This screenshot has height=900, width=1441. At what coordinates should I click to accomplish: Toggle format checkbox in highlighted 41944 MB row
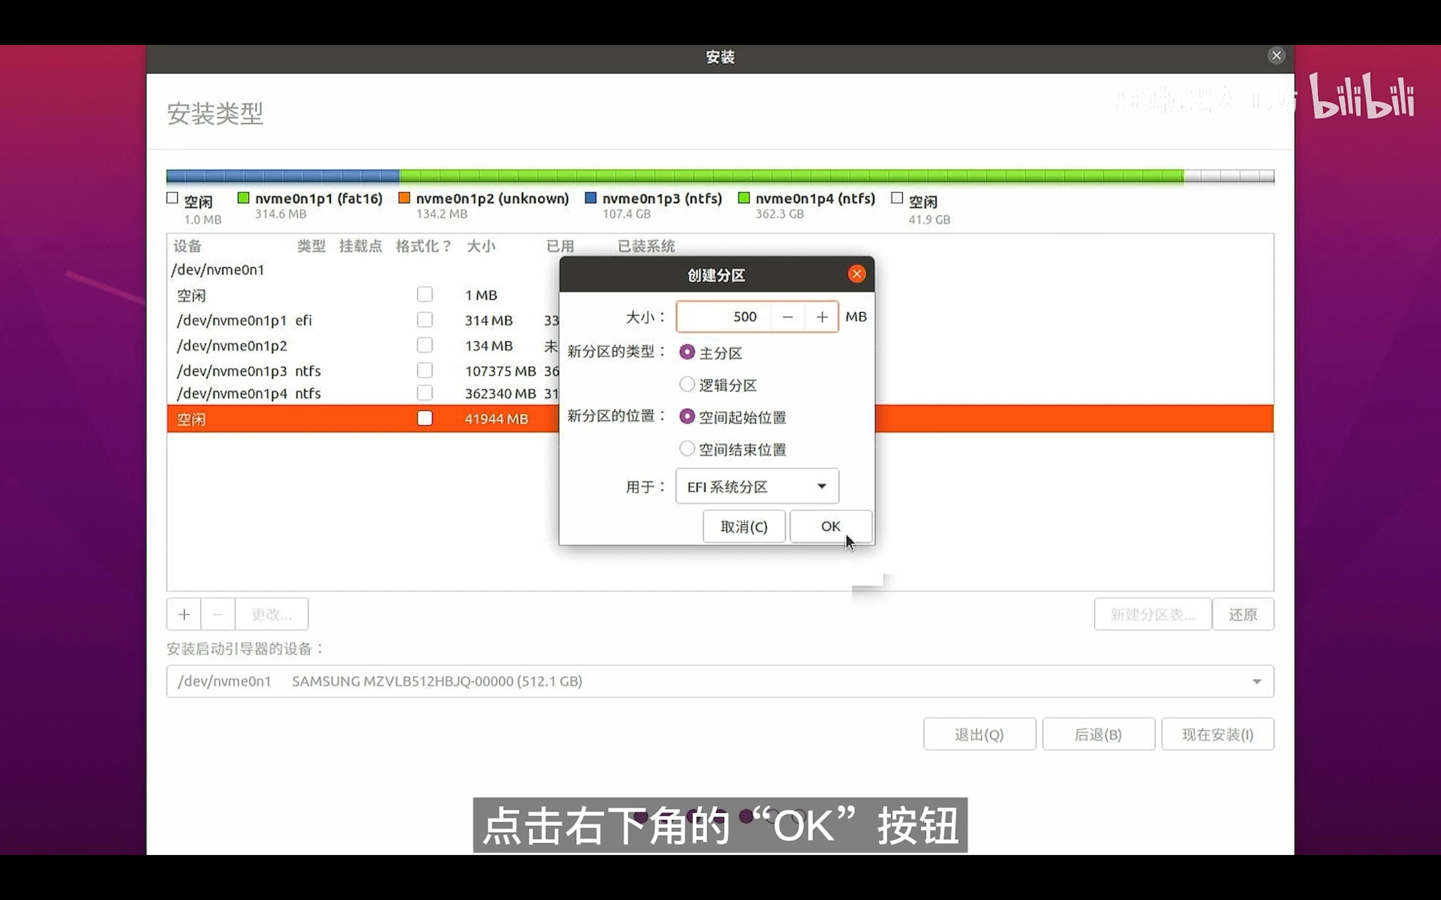tap(424, 418)
